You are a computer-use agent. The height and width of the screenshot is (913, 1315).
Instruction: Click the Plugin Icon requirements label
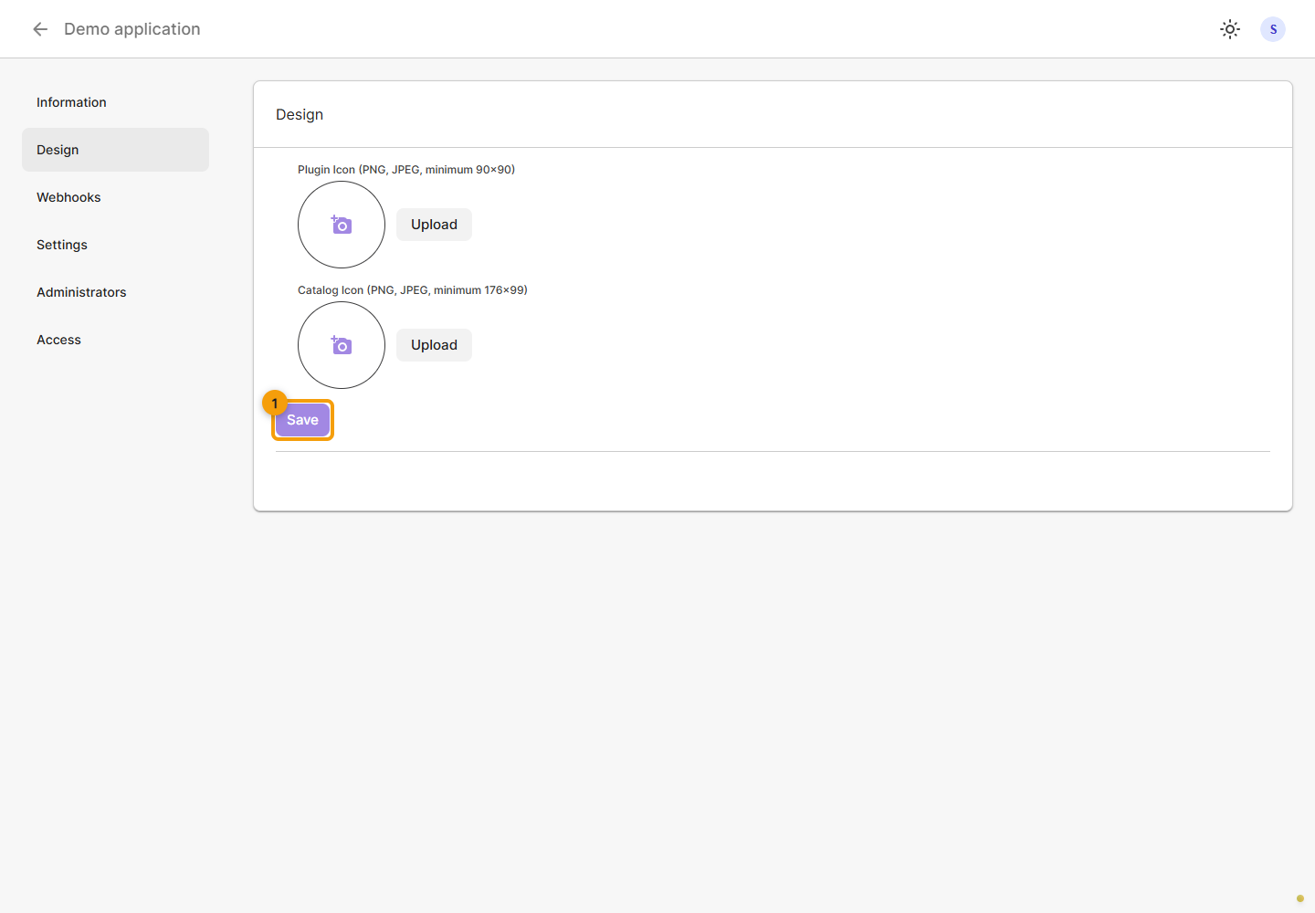click(406, 170)
